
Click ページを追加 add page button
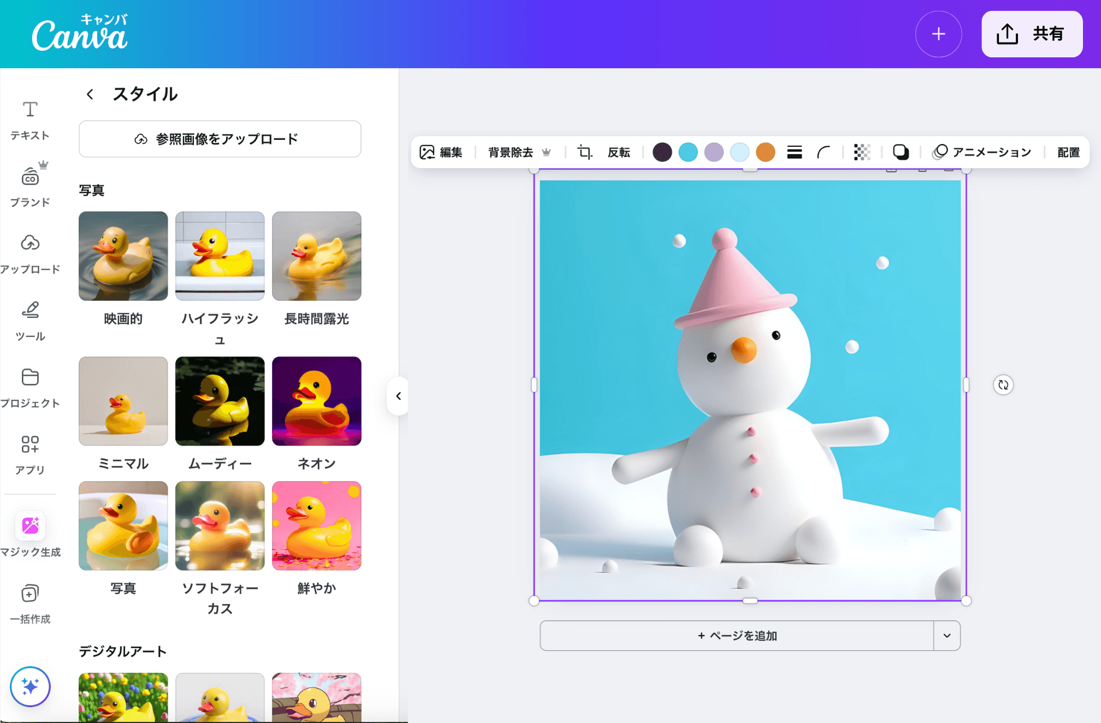click(737, 636)
